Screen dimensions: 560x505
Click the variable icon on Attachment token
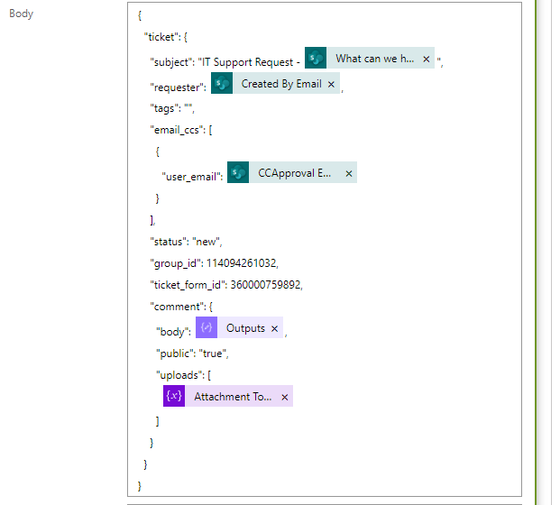click(x=174, y=396)
